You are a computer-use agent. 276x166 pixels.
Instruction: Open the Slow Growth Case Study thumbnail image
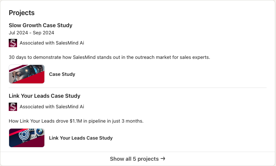[27, 74]
